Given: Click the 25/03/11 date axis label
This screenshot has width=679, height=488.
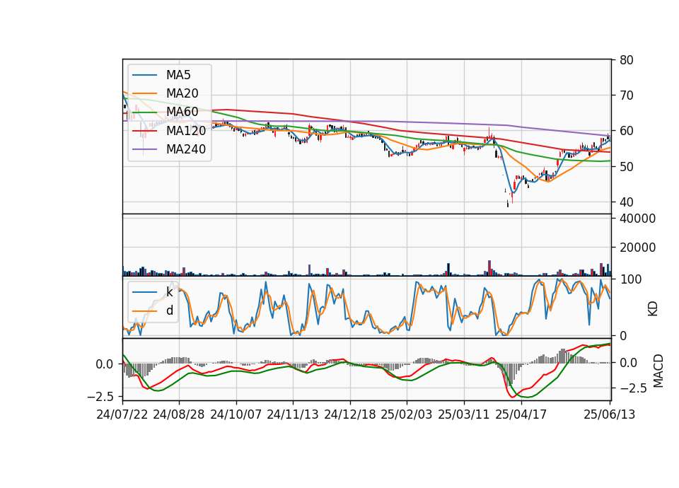Looking at the screenshot, I should pos(464,414).
